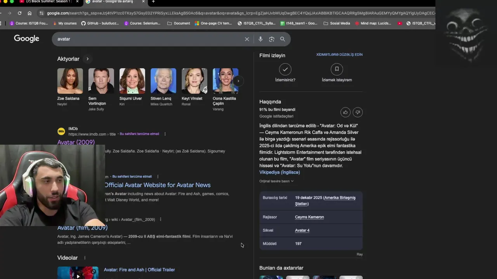Click Sem Vortinqton actor photo
Screen dimensions: 497x279
click(x=101, y=81)
